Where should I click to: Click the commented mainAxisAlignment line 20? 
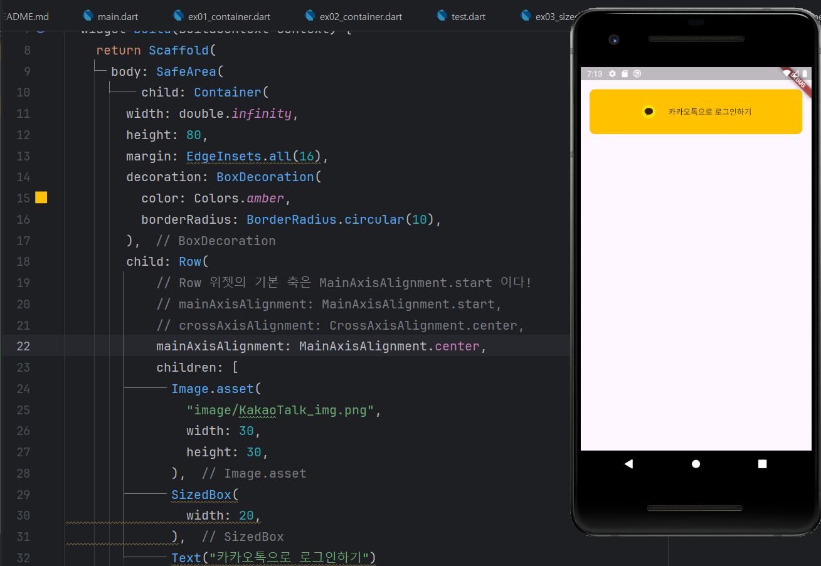point(329,304)
